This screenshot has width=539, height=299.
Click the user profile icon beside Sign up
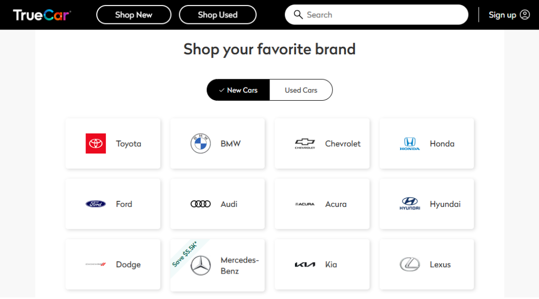tap(525, 15)
